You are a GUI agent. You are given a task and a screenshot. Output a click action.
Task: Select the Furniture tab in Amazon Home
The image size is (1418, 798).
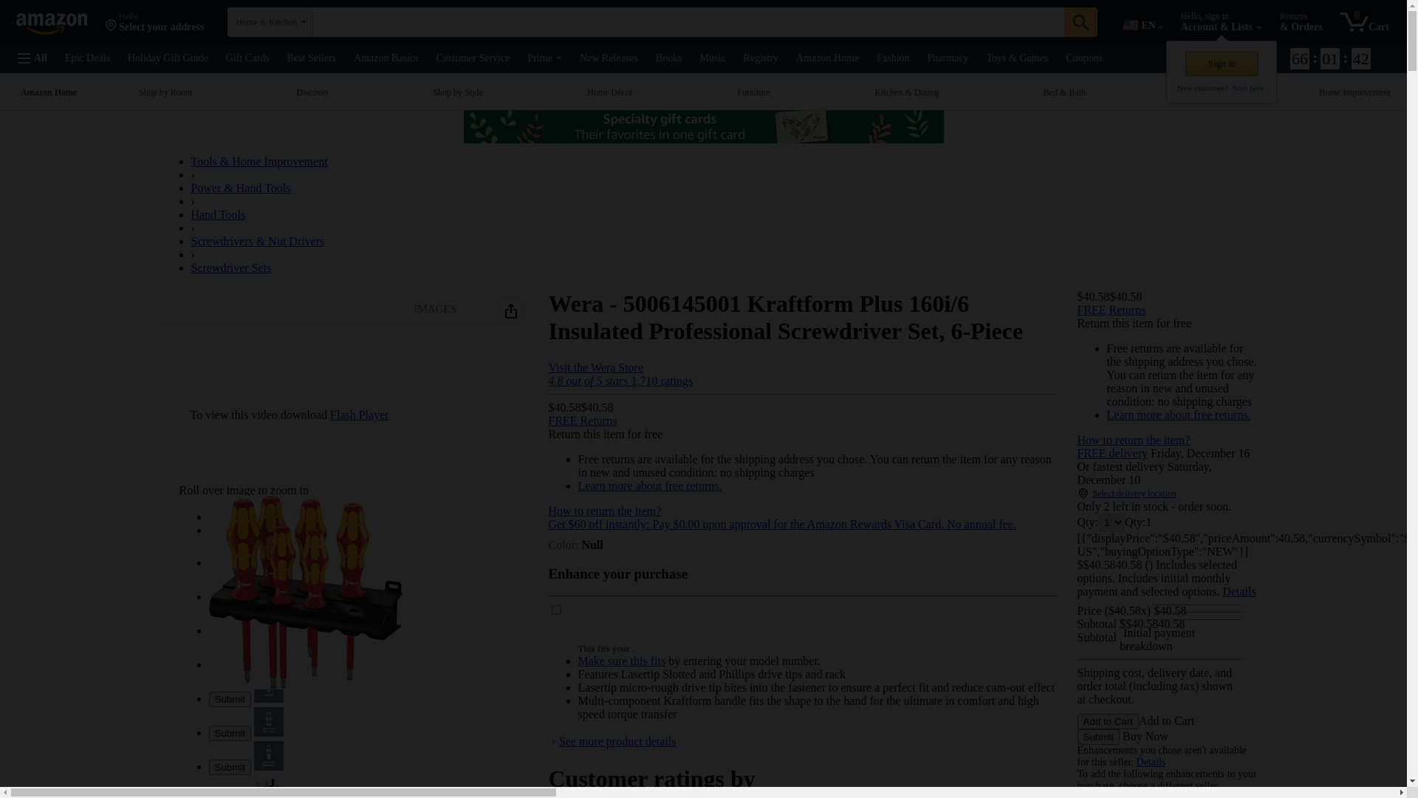pyautogui.click(x=753, y=92)
